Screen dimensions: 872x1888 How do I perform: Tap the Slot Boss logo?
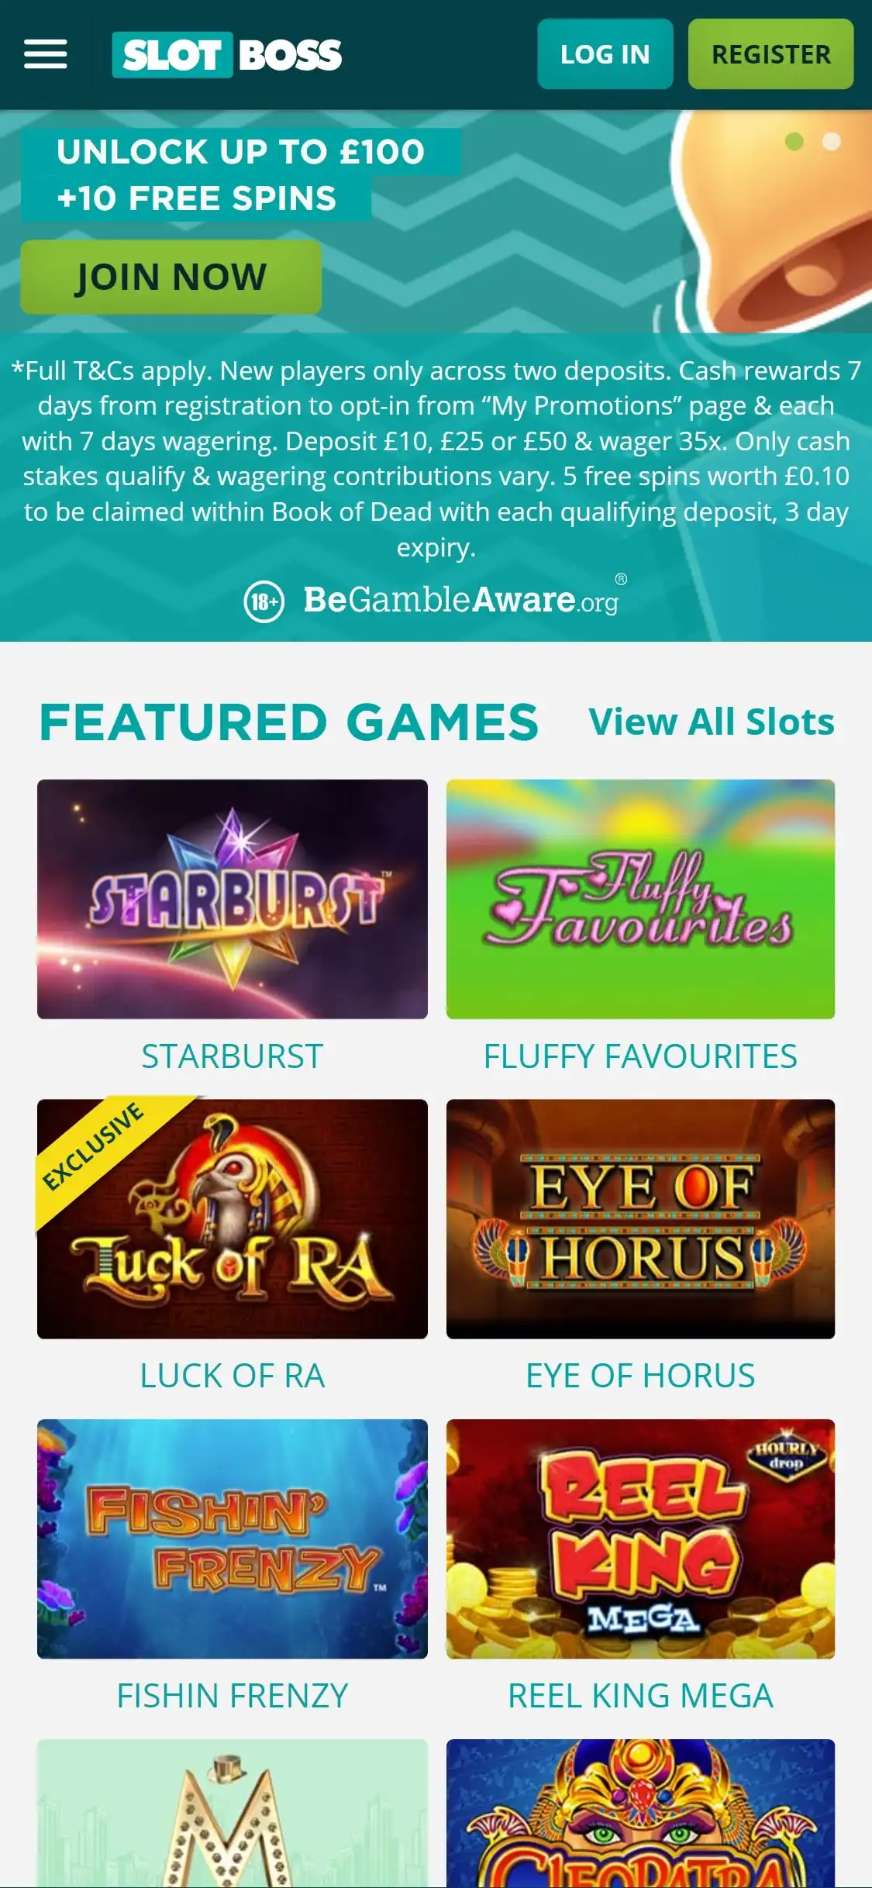tap(226, 54)
